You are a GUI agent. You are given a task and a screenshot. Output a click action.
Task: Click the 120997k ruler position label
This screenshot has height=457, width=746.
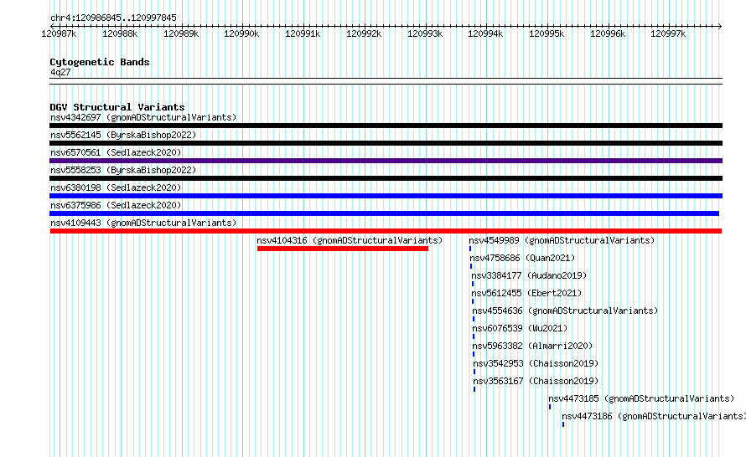pos(668,33)
